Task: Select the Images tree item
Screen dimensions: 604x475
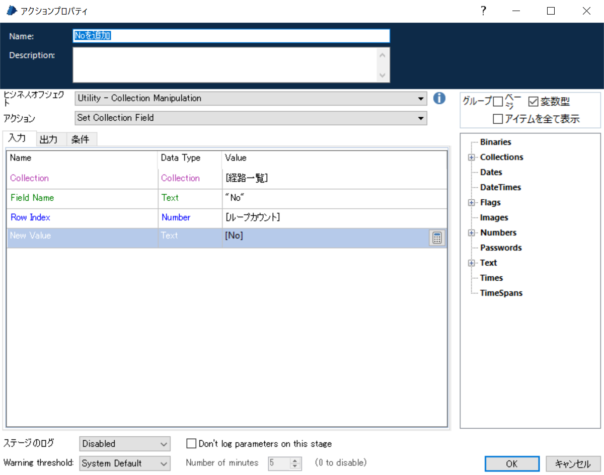Action: [494, 218]
